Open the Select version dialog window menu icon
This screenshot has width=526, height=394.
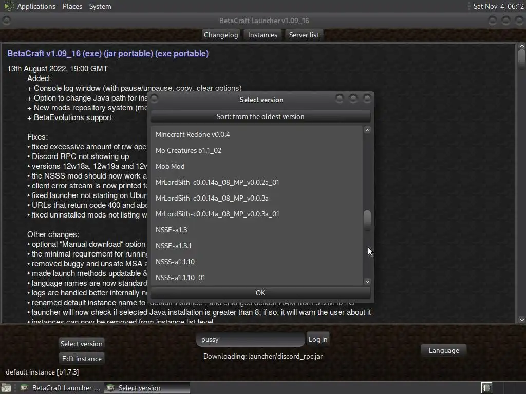tap(154, 99)
